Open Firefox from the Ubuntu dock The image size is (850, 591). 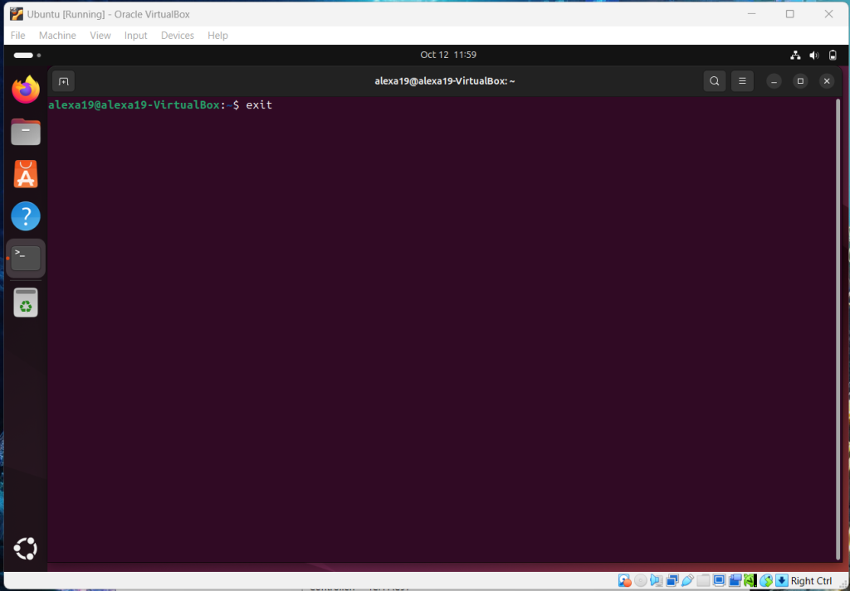(26, 90)
